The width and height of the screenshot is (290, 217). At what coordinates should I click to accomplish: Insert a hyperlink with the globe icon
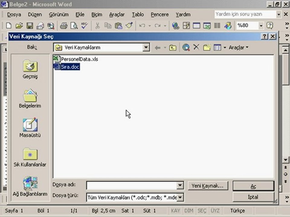click(176, 26)
